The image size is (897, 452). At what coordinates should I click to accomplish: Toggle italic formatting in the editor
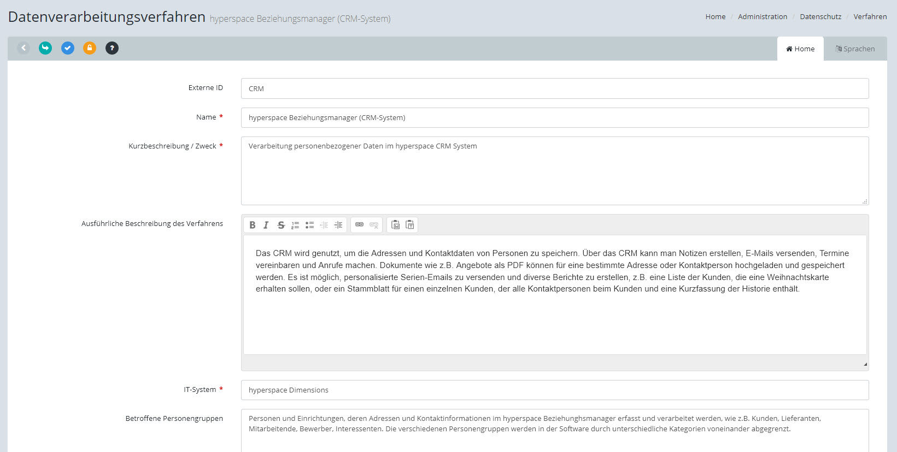(266, 225)
